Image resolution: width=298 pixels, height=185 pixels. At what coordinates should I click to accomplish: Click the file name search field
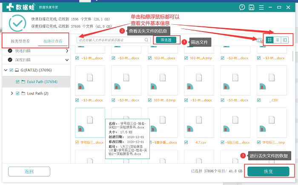click(x=114, y=40)
